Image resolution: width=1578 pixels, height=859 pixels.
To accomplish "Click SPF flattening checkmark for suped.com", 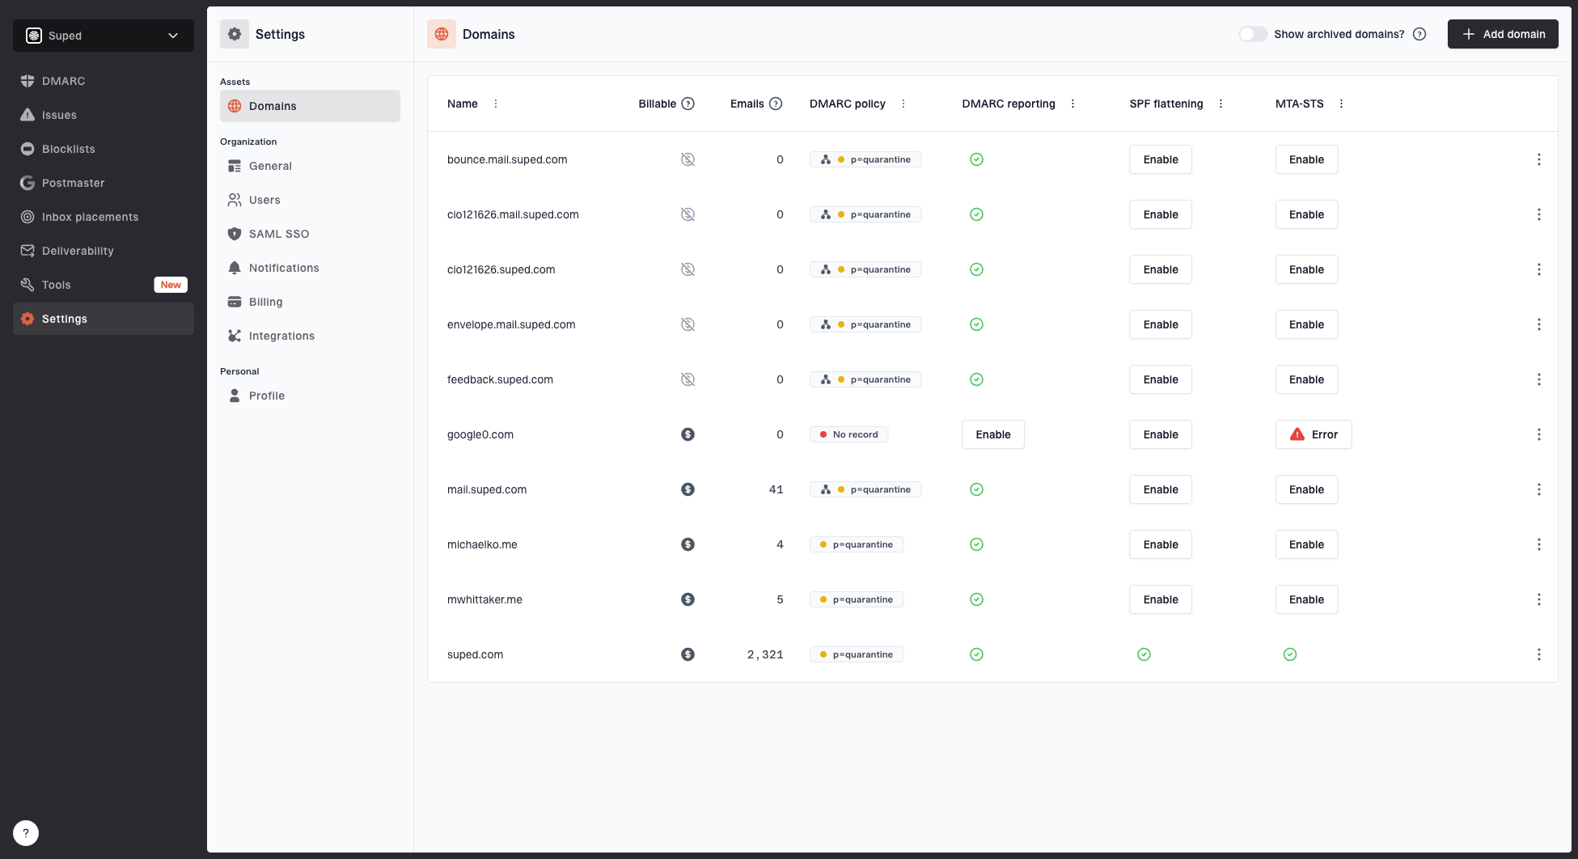I will [1144, 654].
